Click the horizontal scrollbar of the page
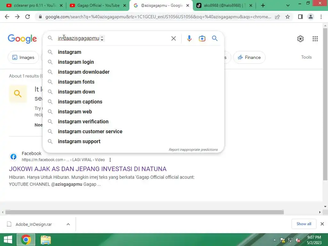This screenshot has height=246, width=328. [144, 212]
